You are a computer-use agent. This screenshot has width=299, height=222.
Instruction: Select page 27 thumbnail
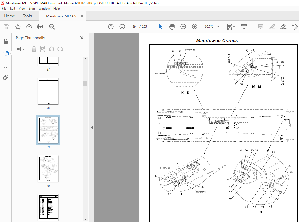[48, 61]
